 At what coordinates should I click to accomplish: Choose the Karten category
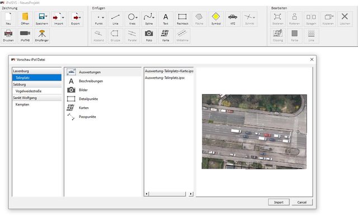(x=103, y=108)
